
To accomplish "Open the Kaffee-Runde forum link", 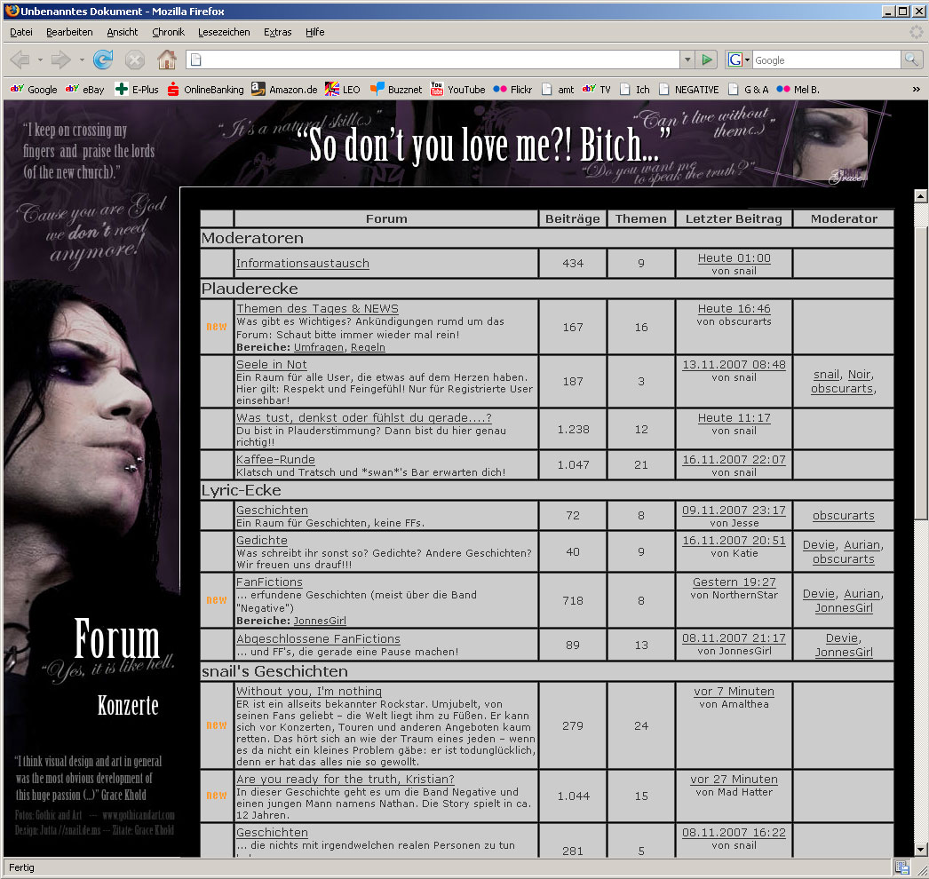I will pyautogui.click(x=275, y=459).
